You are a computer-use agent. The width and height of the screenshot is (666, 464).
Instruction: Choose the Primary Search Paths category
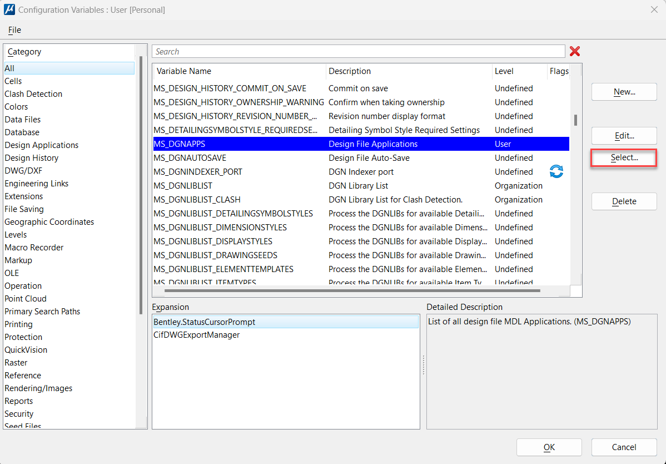click(x=42, y=312)
